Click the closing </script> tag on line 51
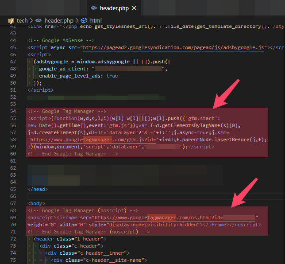Viewport: 285px width, 264px height. click(x=41, y=90)
